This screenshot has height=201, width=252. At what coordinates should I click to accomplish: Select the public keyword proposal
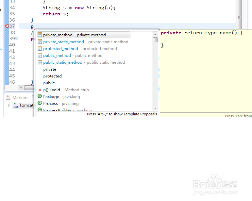49,83
